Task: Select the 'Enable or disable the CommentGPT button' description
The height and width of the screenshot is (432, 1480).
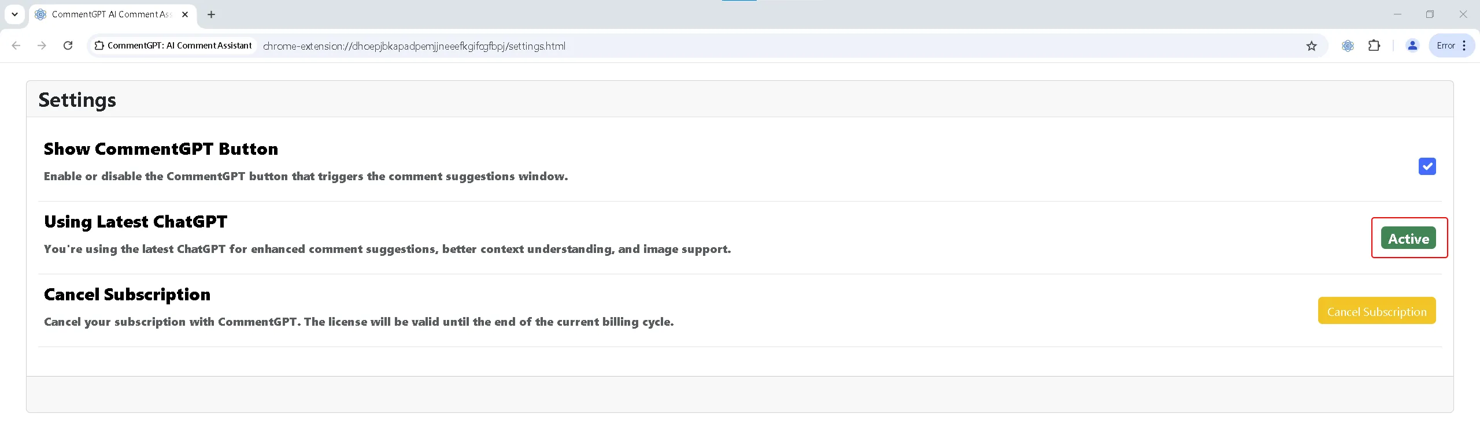Action: [x=306, y=176]
